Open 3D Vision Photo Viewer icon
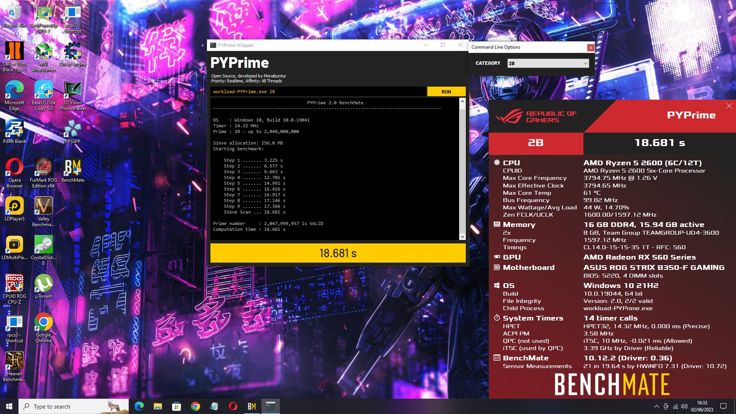This screenshot has width=736, height=414. click(72, 95)
